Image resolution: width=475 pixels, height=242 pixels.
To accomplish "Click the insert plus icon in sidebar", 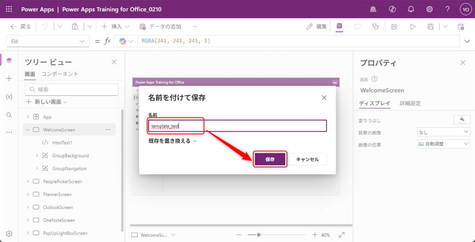I will pos(9,78).
